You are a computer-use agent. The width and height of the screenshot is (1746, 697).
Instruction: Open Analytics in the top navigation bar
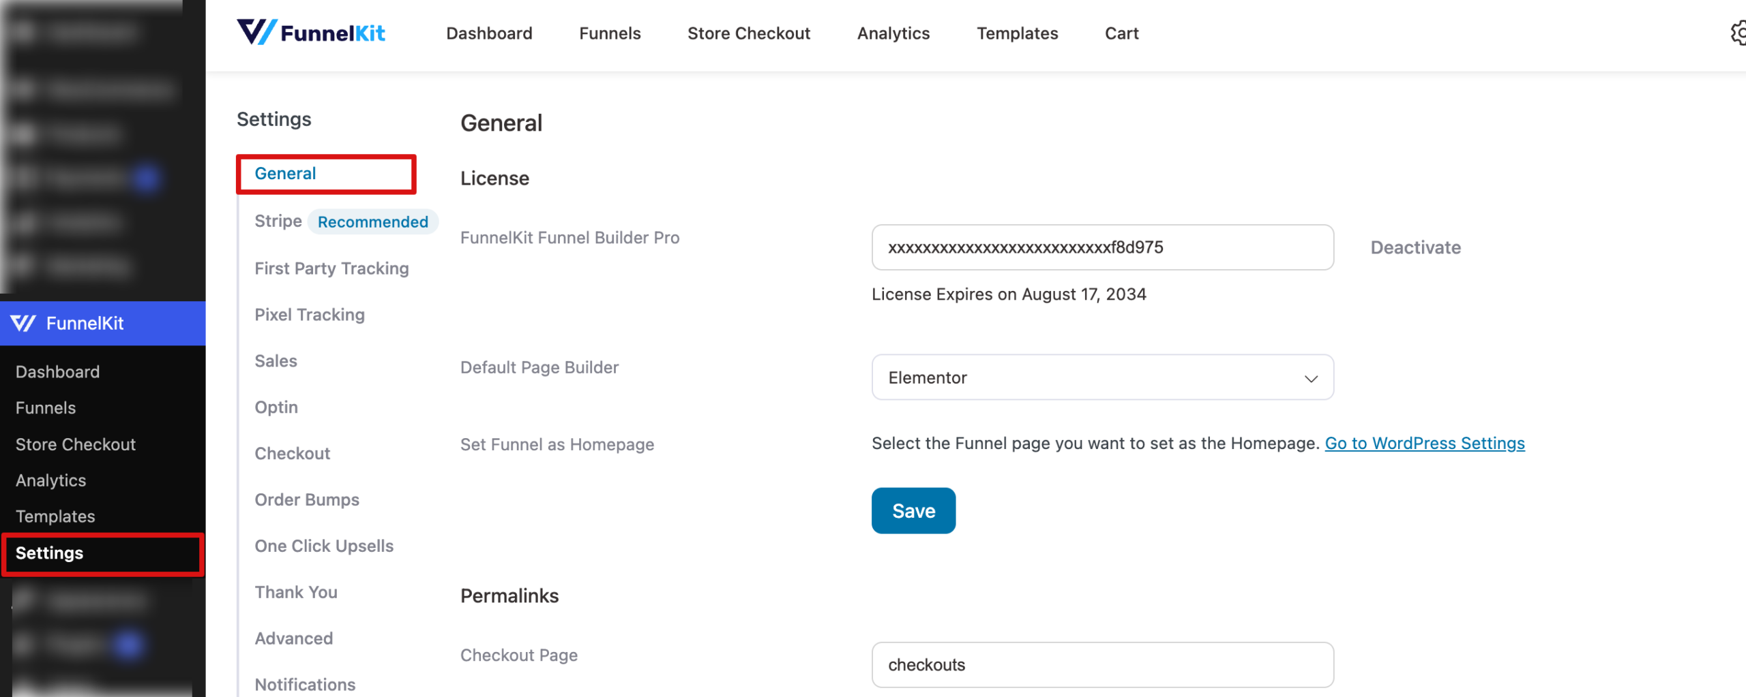coord(893,33)
